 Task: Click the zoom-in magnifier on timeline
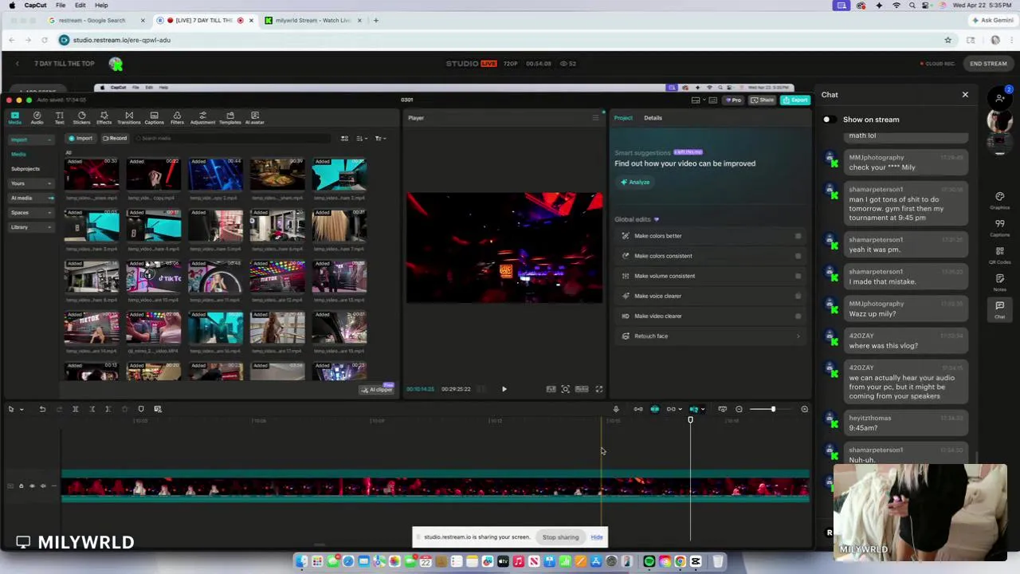(804, 409)
